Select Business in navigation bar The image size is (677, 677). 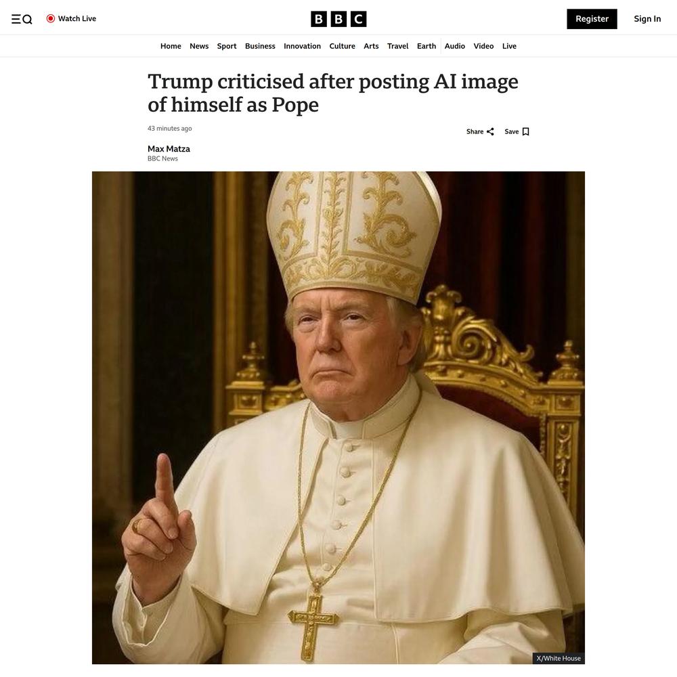260,46
